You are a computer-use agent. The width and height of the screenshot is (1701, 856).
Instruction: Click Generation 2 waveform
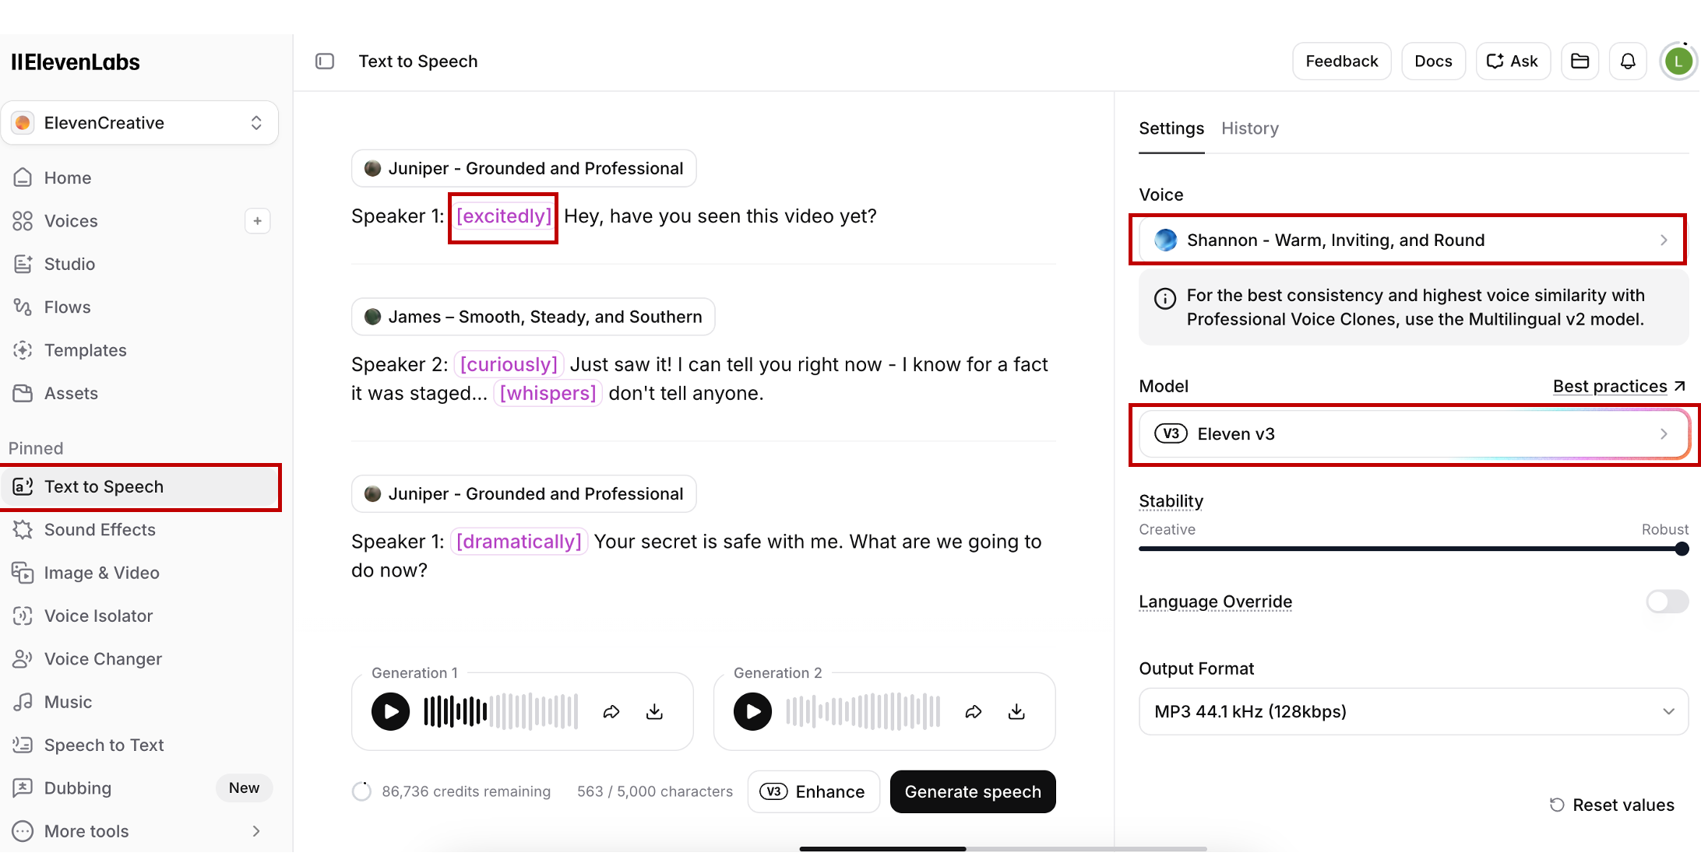click(863, 711)
